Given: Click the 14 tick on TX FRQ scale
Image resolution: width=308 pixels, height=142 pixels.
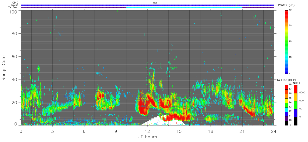Looking at the screenshot, I should click(x=290, y=102).
